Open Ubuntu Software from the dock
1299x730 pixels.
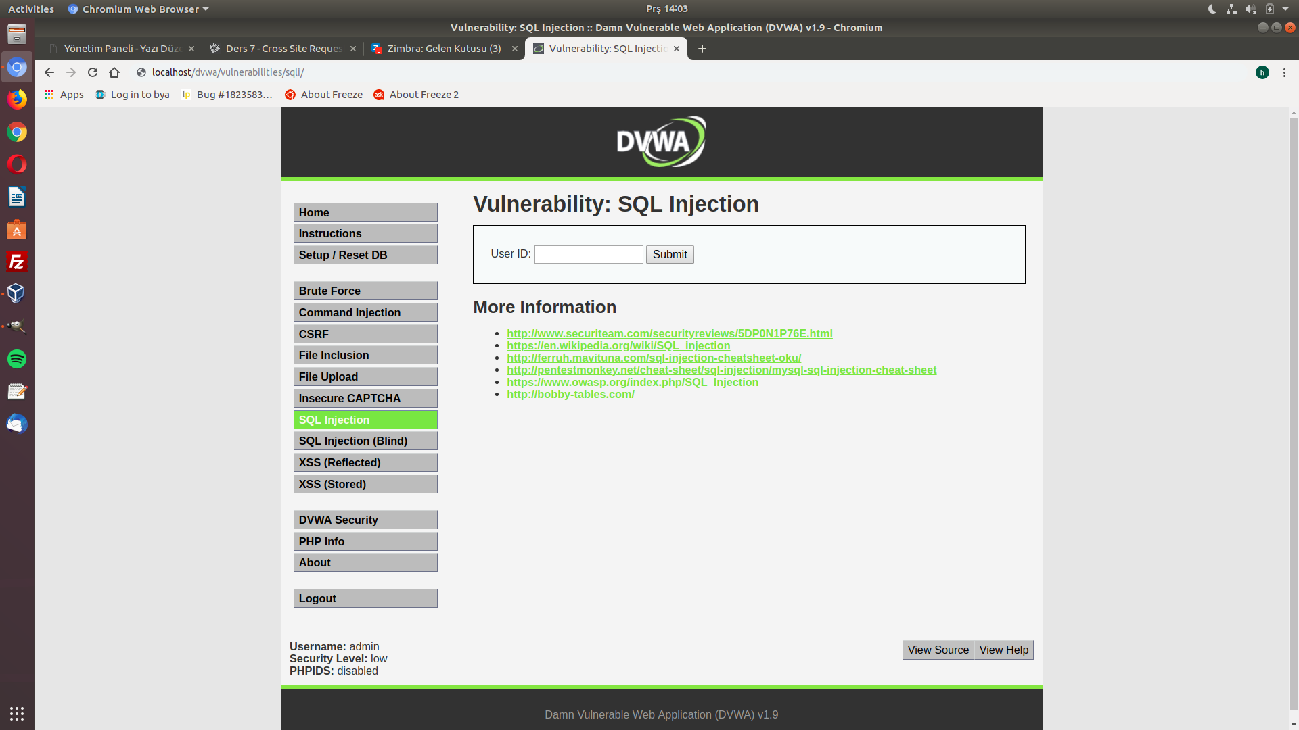point(17,229)
